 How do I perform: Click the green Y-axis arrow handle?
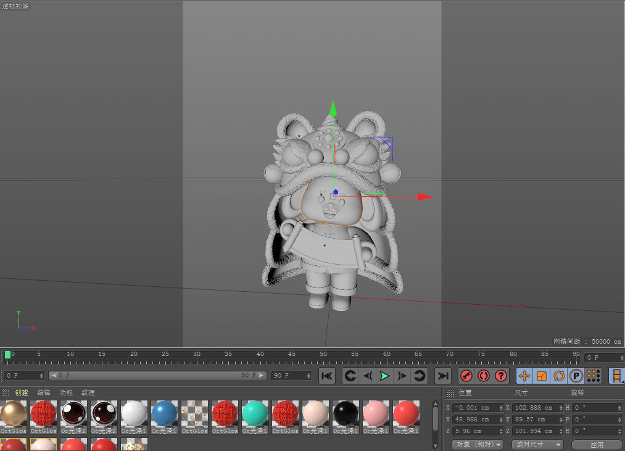pos(333,109)
